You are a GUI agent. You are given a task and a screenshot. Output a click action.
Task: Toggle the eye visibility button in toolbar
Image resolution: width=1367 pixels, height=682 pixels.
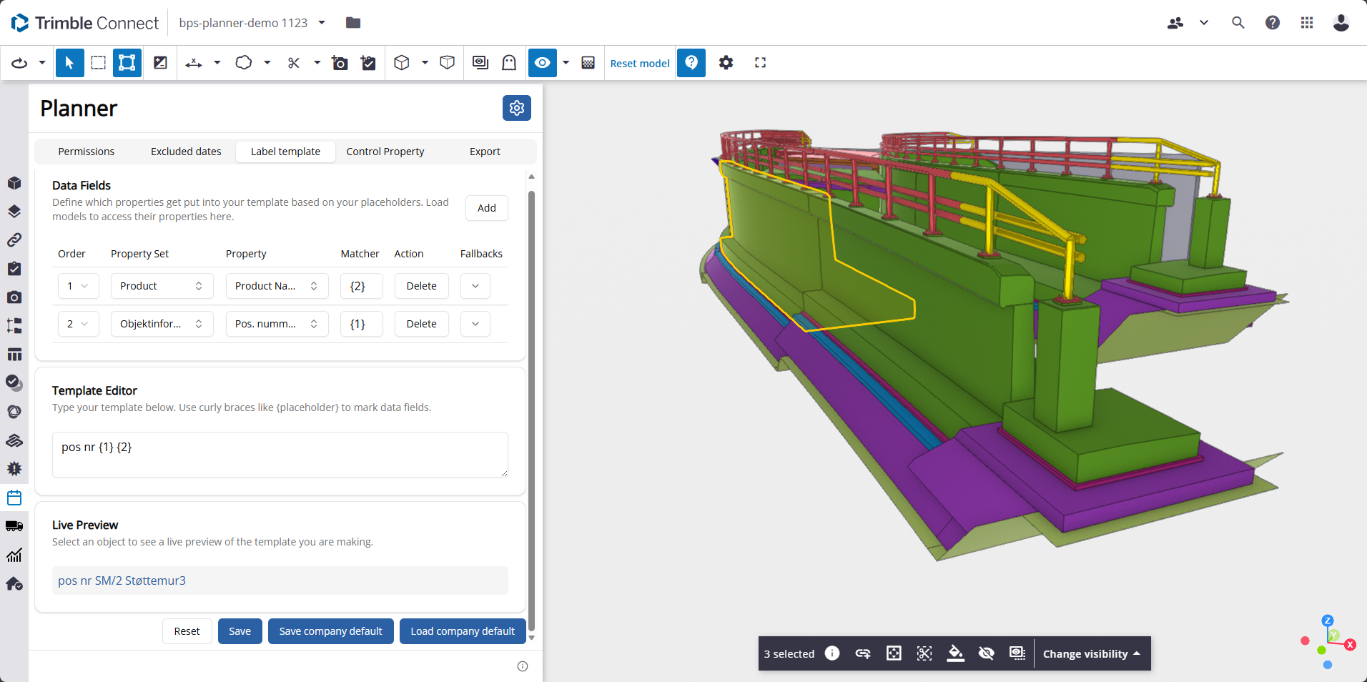click(x=543, y=63)
